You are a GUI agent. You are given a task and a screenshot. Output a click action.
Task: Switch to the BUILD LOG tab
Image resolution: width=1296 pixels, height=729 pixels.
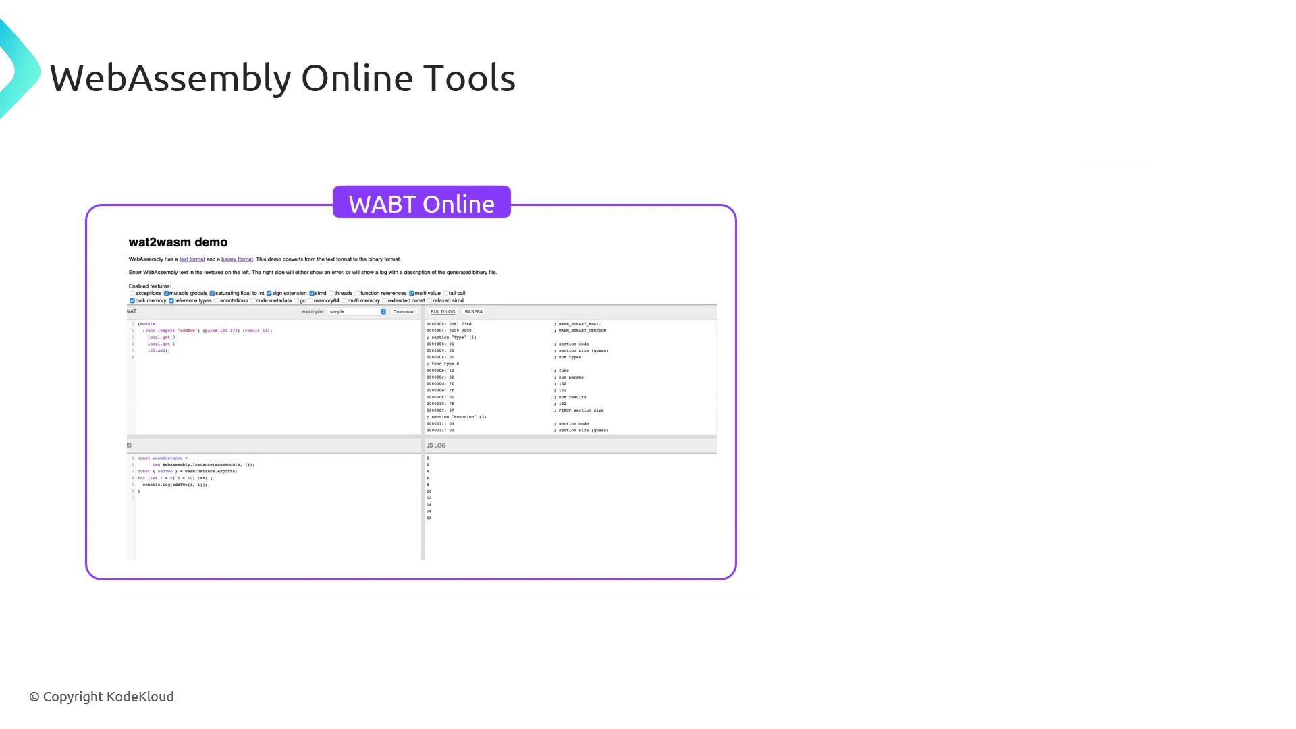(443, 312)
